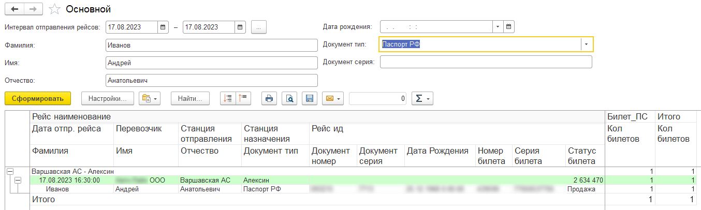Open the Документ тип dropdown list
Image resolution: width=701 pixels, height=210 pixels.
586,44
